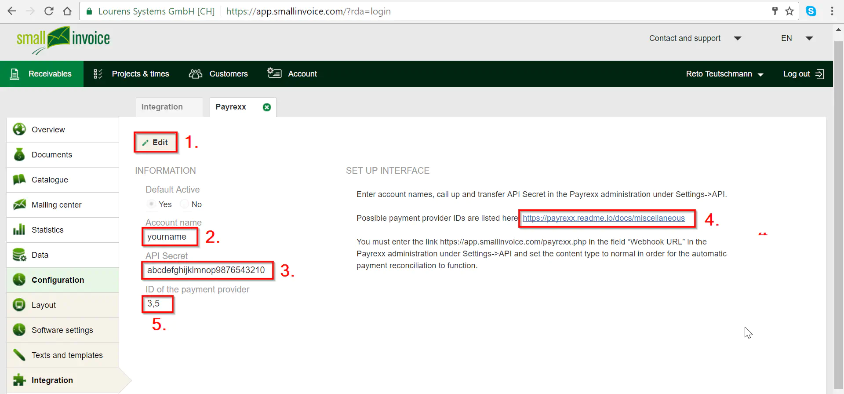
Task: Click the smallinvoice logo
Action: (63, 40)
